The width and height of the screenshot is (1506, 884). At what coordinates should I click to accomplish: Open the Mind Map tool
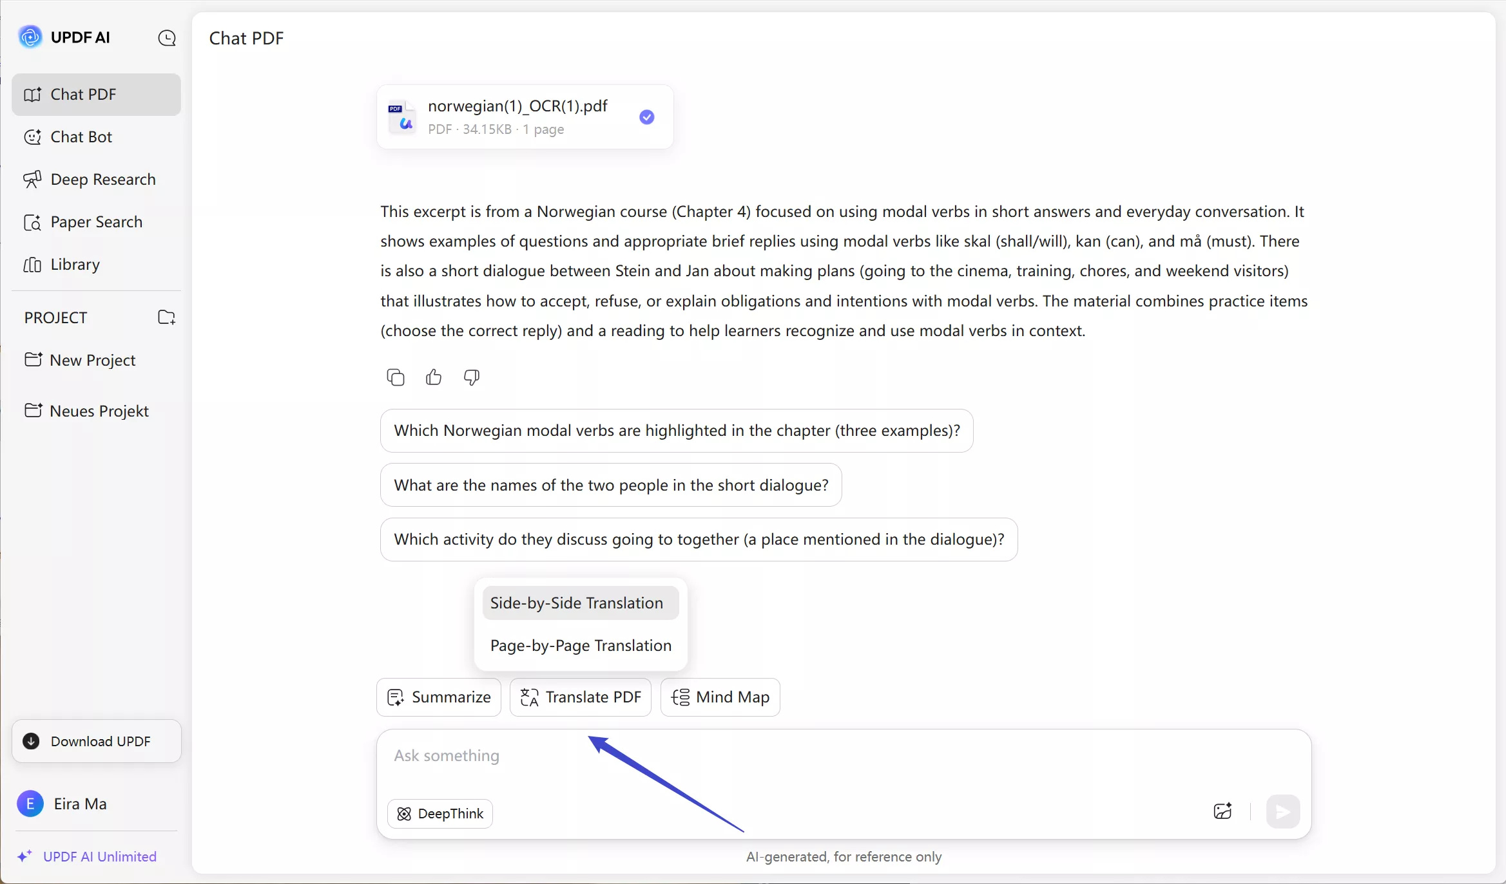[x=720, y=697]
